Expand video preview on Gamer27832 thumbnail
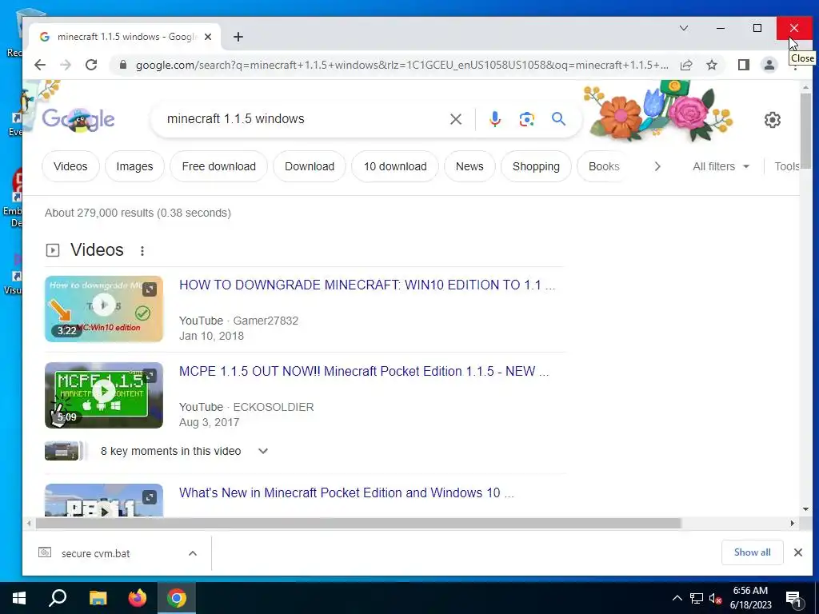Screen dimensions: 819x614 coord(150,289)
